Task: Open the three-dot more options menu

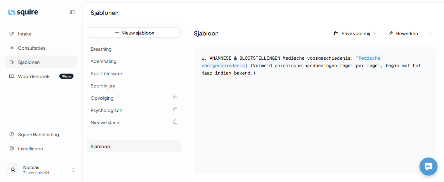Action: click(x=430, y=34)
